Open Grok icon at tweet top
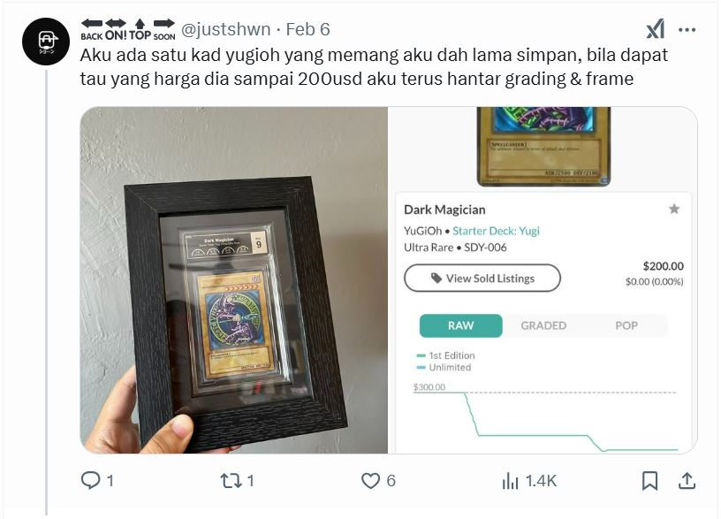Viewport: 721px width, 519px height. coord(656,29)
